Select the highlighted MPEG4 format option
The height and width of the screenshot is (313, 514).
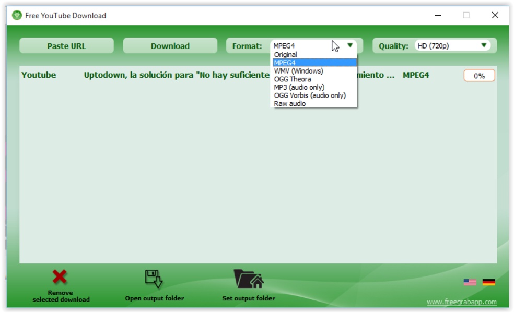(x=314, y=63)
